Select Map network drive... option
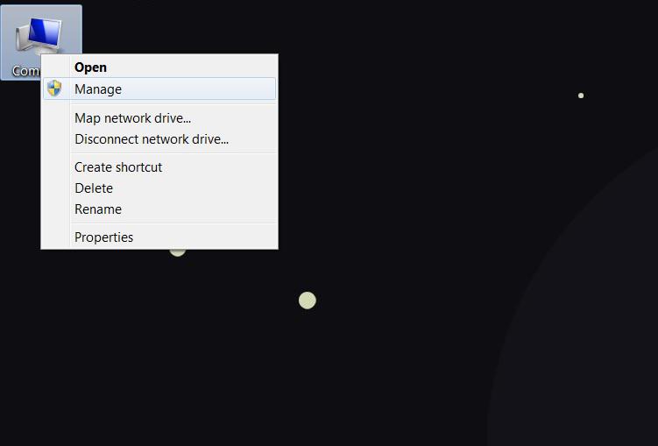 click(x=132, y=118)
